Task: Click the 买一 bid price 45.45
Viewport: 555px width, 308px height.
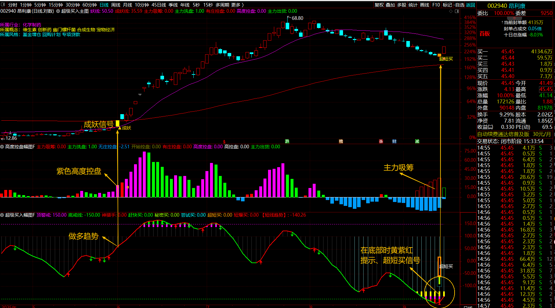Action: (x=508, y=51)
